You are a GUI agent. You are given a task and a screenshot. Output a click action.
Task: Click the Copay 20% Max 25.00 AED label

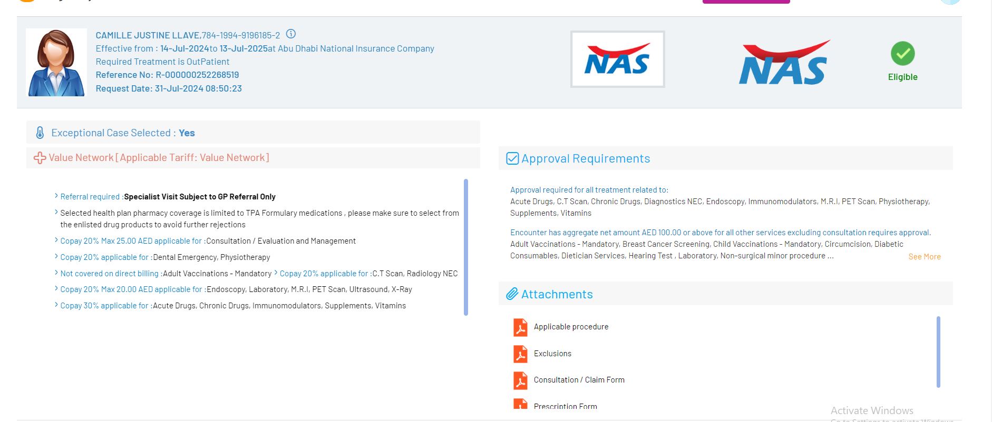pyautogui.click(x=133, y=241)
